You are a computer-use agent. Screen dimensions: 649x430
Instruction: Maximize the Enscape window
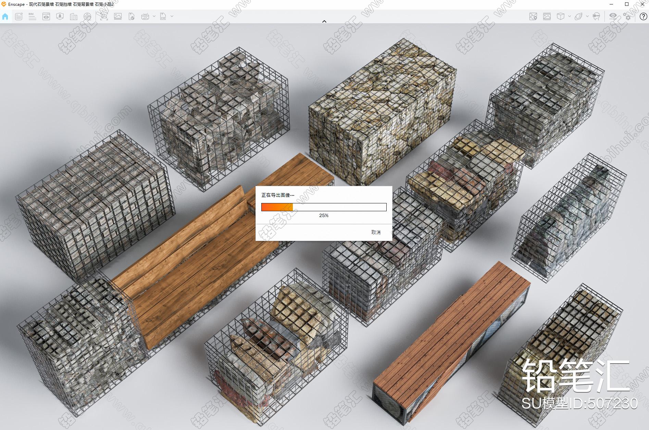click(627, 4)
